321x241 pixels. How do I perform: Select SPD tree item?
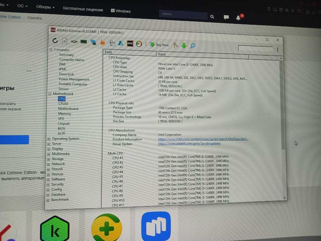coord(61,118)
